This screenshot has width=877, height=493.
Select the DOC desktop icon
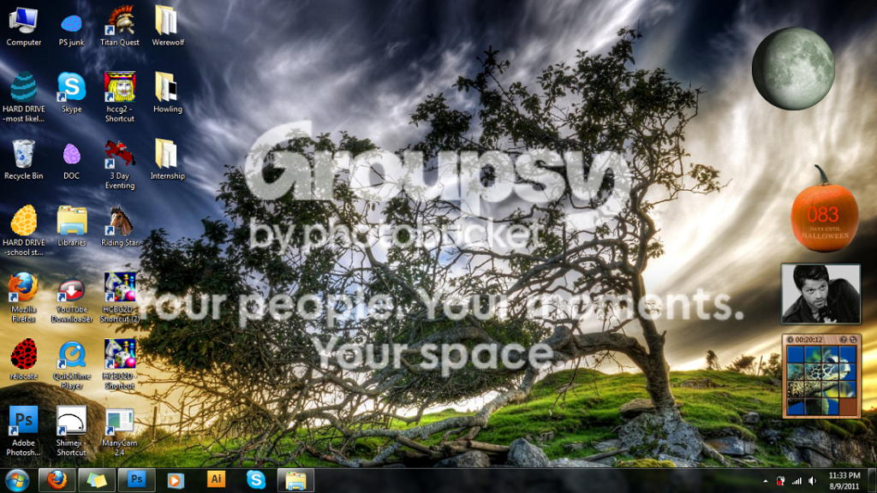72,162
